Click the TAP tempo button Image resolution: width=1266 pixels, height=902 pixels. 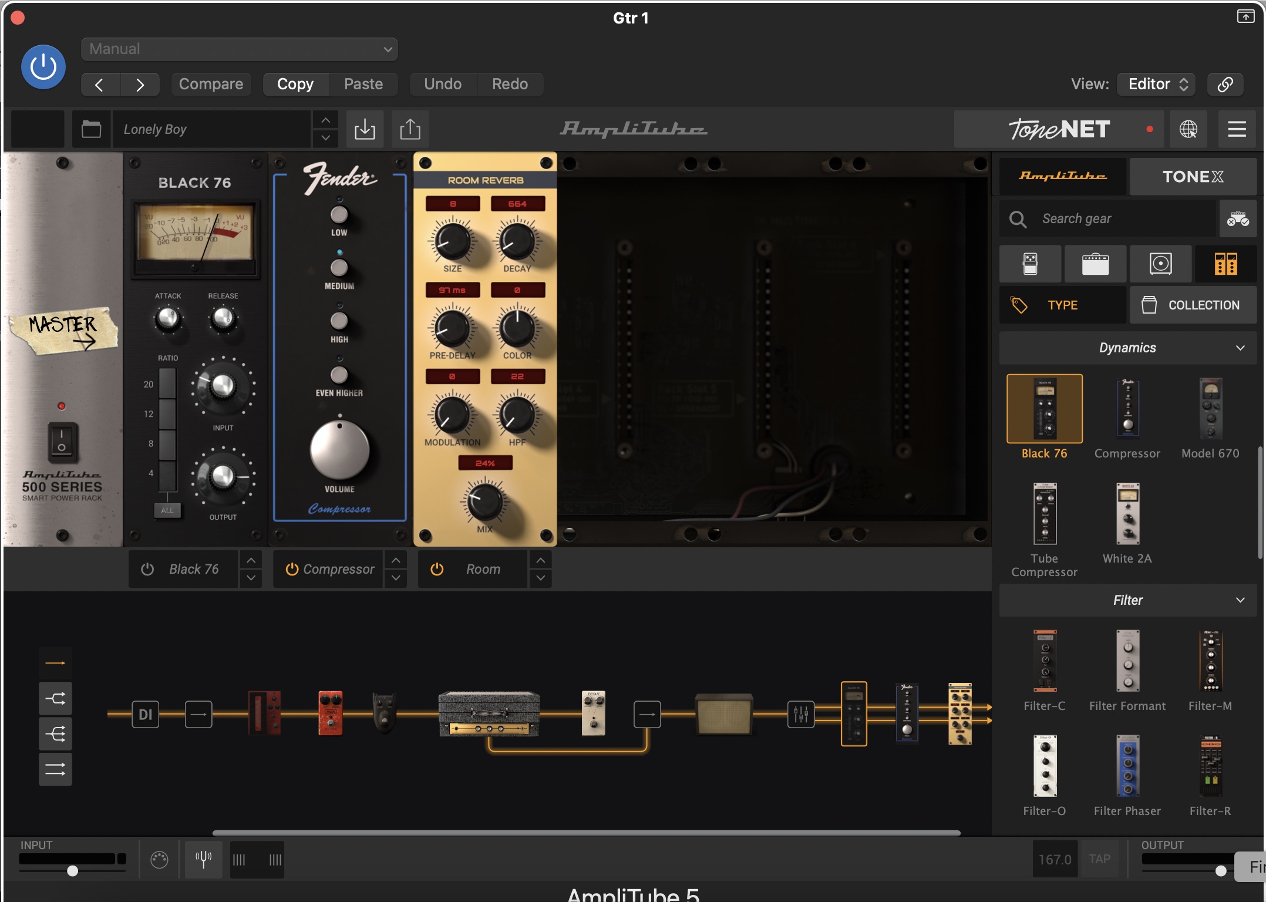[1099, 859]
